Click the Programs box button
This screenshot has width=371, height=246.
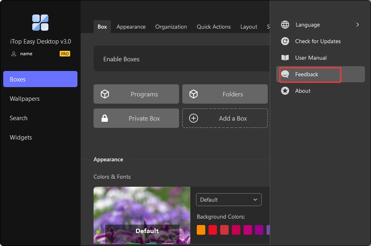click(136, 94)
